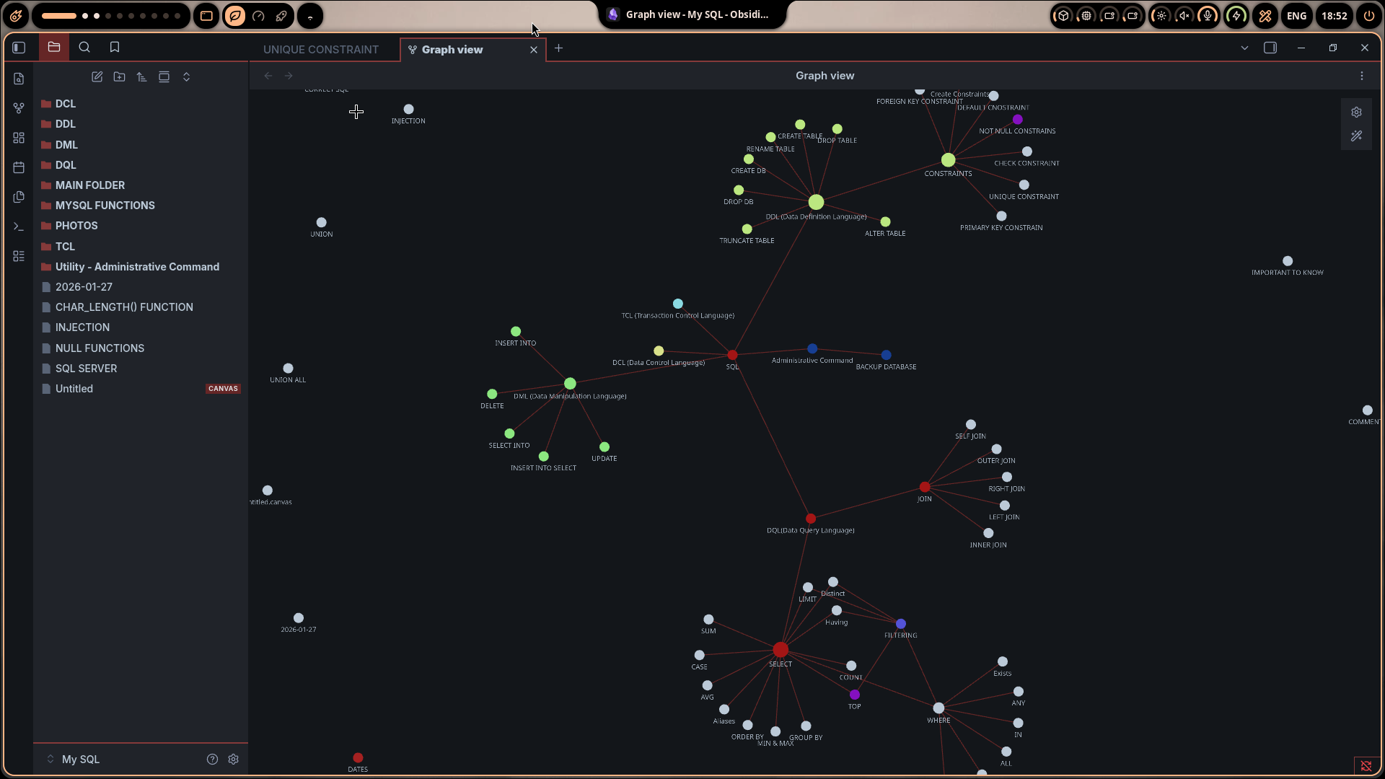The image size is (1385, 779).
Task: Toggle left sidebar collapse
Action: pyautogui.click(x=19, y=48)
